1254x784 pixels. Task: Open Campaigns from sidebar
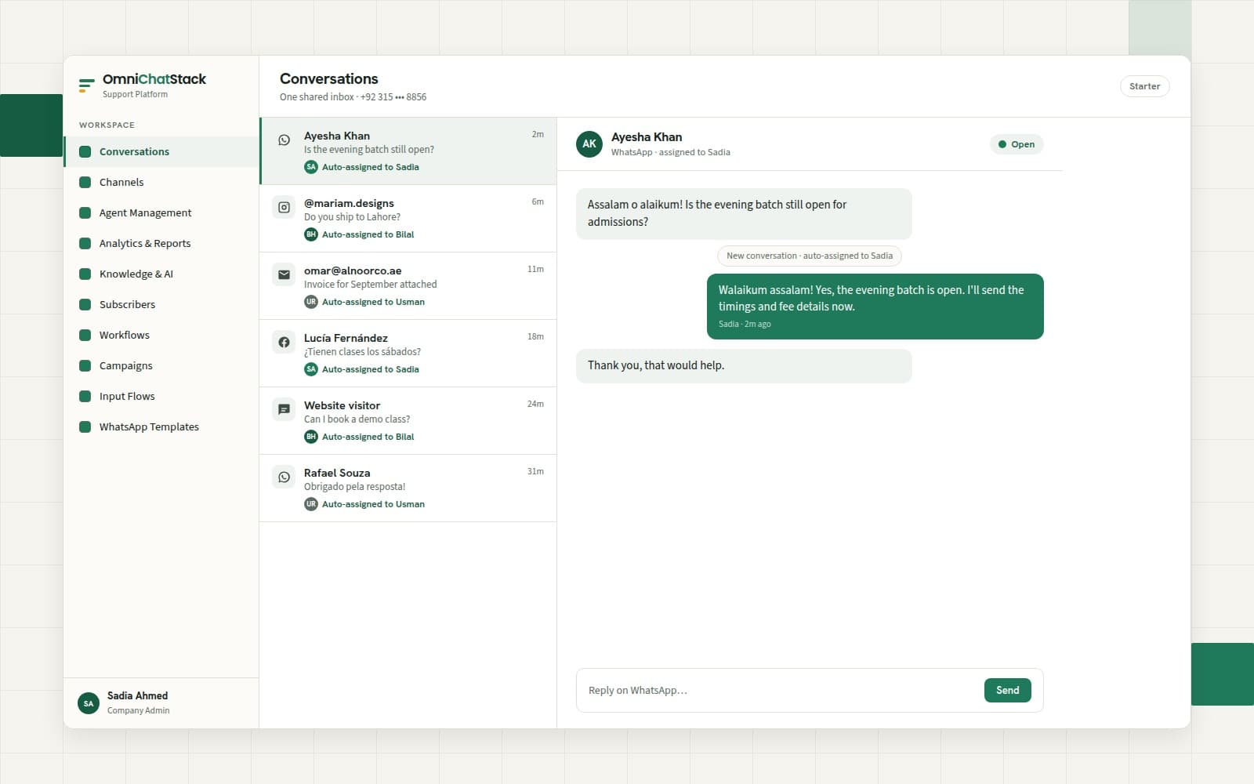161,365
